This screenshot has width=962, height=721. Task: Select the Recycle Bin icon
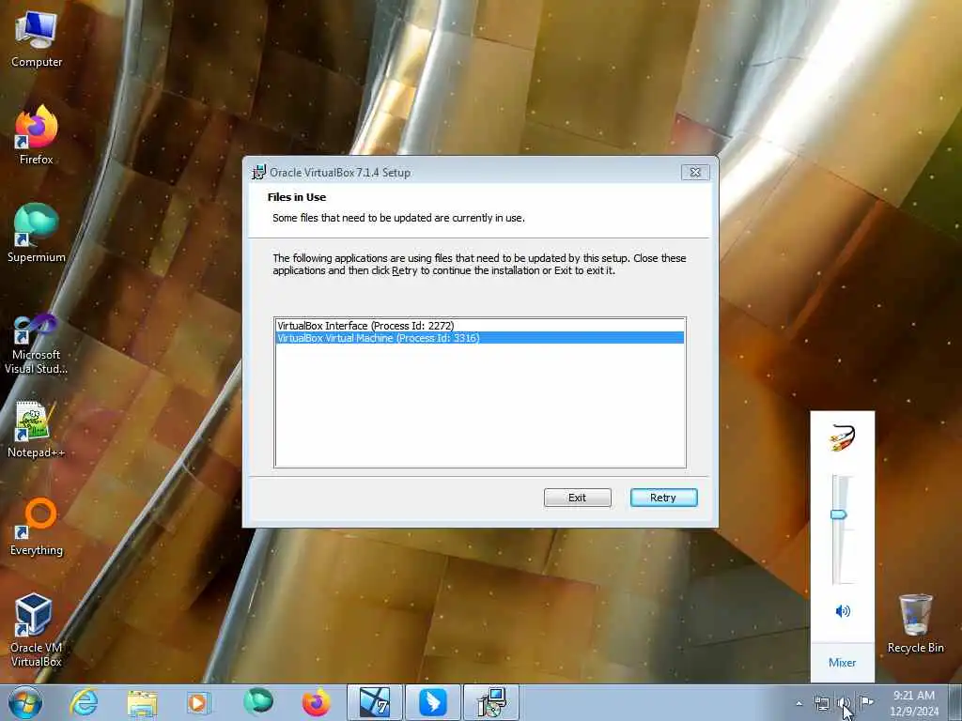pyautogui.click(x=915, y=623)
